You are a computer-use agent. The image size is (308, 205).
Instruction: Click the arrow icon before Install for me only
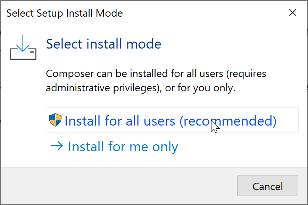pos(57,146)
